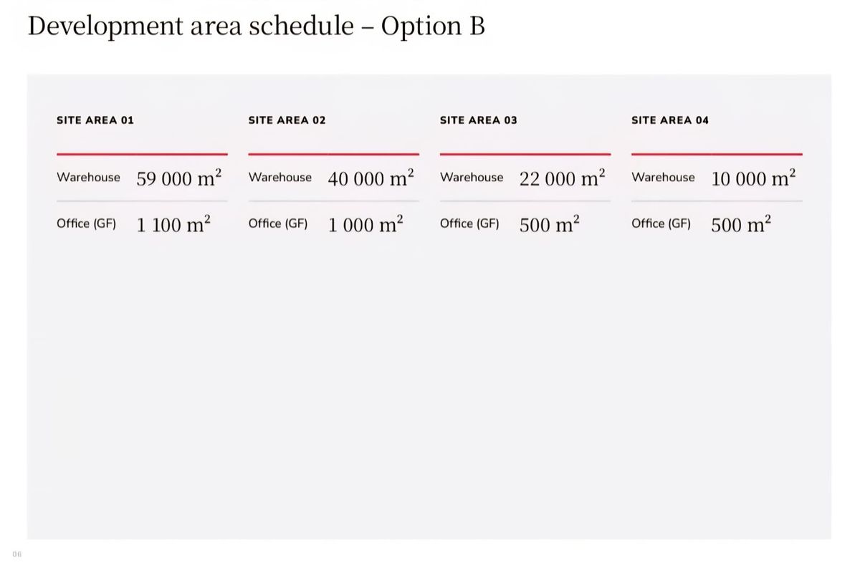Image resolution: width=860 pixels, height=573 pixels.
Task: Click the 1 000 m² office value
Action: click(365, 224)
